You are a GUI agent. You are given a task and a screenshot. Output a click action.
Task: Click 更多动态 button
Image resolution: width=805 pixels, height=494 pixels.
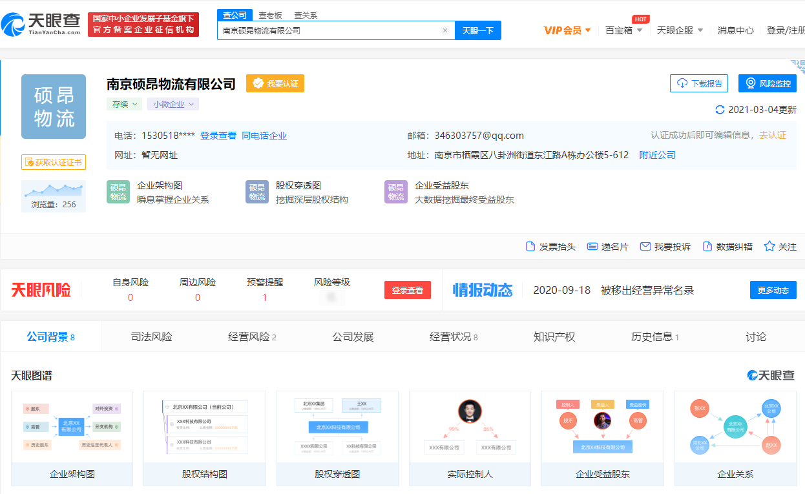coord(773,290)
